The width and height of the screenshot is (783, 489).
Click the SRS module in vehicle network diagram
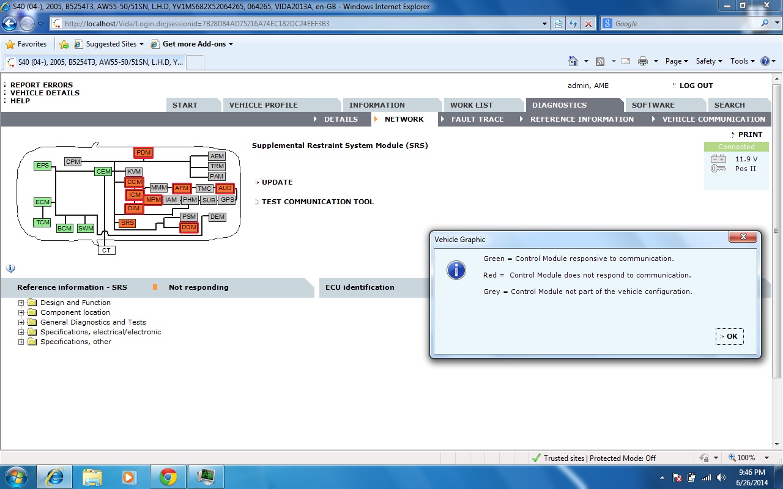[x=127, y=223]
